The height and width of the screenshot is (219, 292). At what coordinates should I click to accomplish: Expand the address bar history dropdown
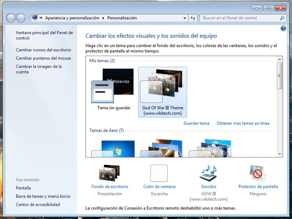click(x=185, y=18)
